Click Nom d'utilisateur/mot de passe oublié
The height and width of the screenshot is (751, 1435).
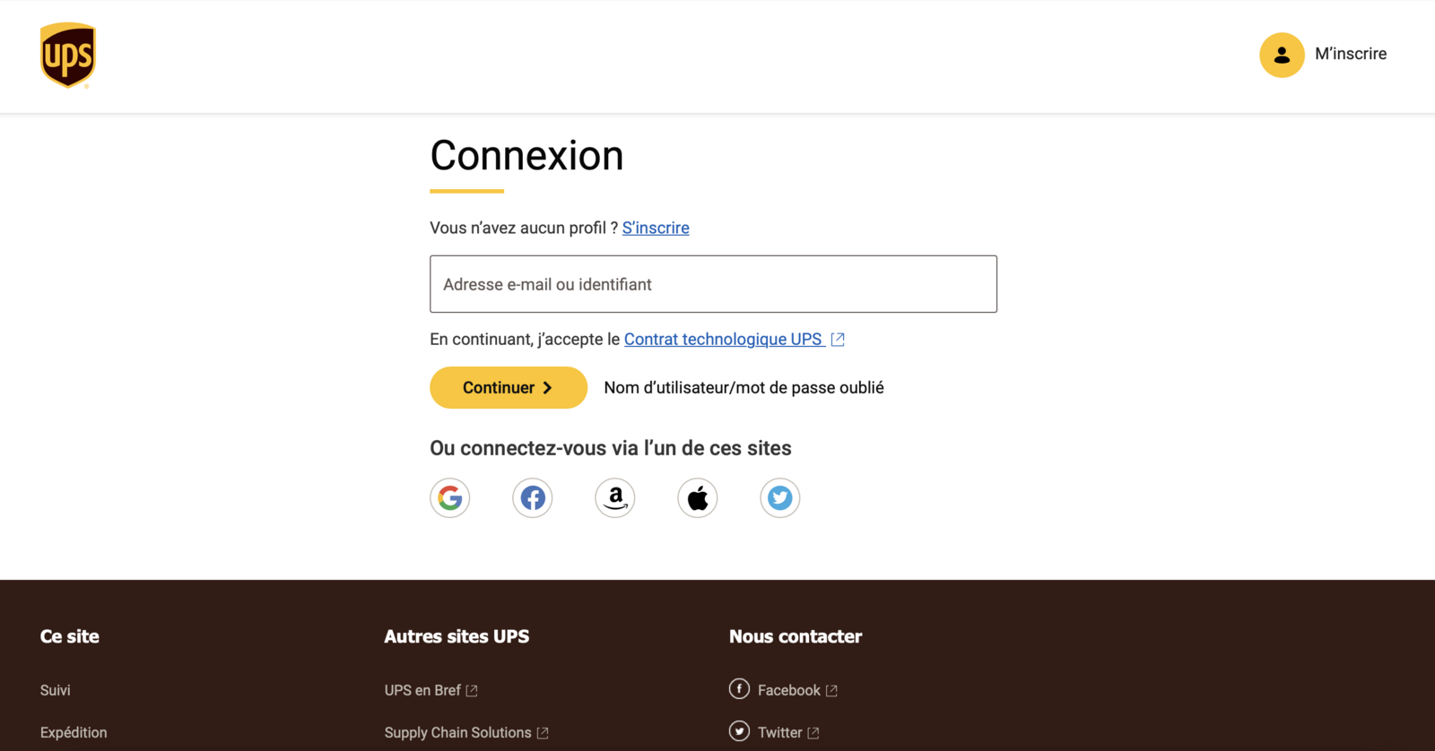pyautogui.click(x=744, y=387)
